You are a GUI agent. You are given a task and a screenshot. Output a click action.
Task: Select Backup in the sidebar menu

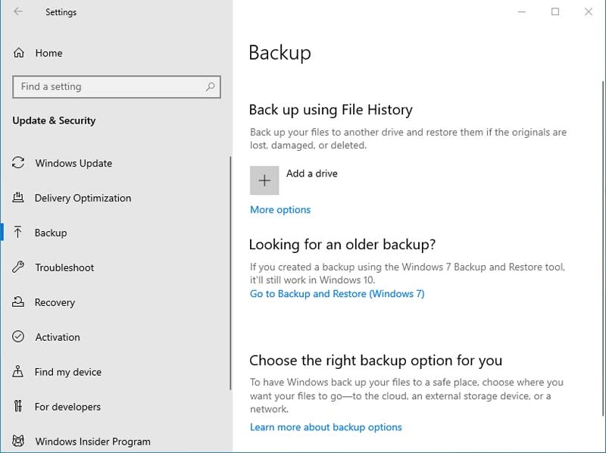pyautogui.click(x=51, y=233)
